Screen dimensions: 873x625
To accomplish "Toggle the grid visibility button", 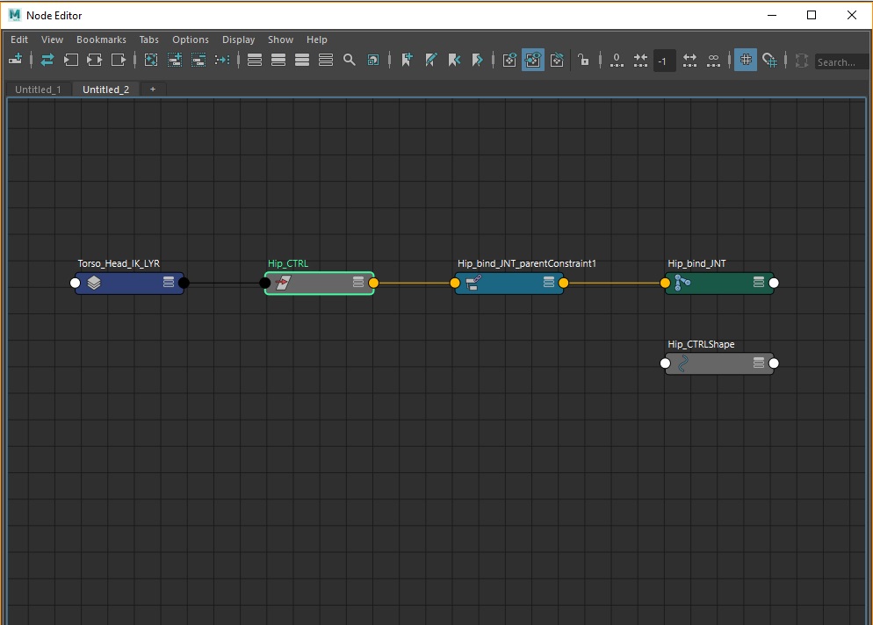I will [x=745, y=60].
